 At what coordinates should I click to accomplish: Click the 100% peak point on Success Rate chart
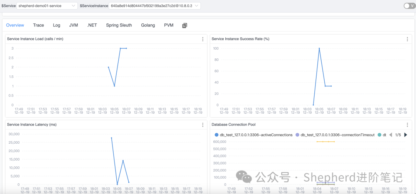point(319,48)
